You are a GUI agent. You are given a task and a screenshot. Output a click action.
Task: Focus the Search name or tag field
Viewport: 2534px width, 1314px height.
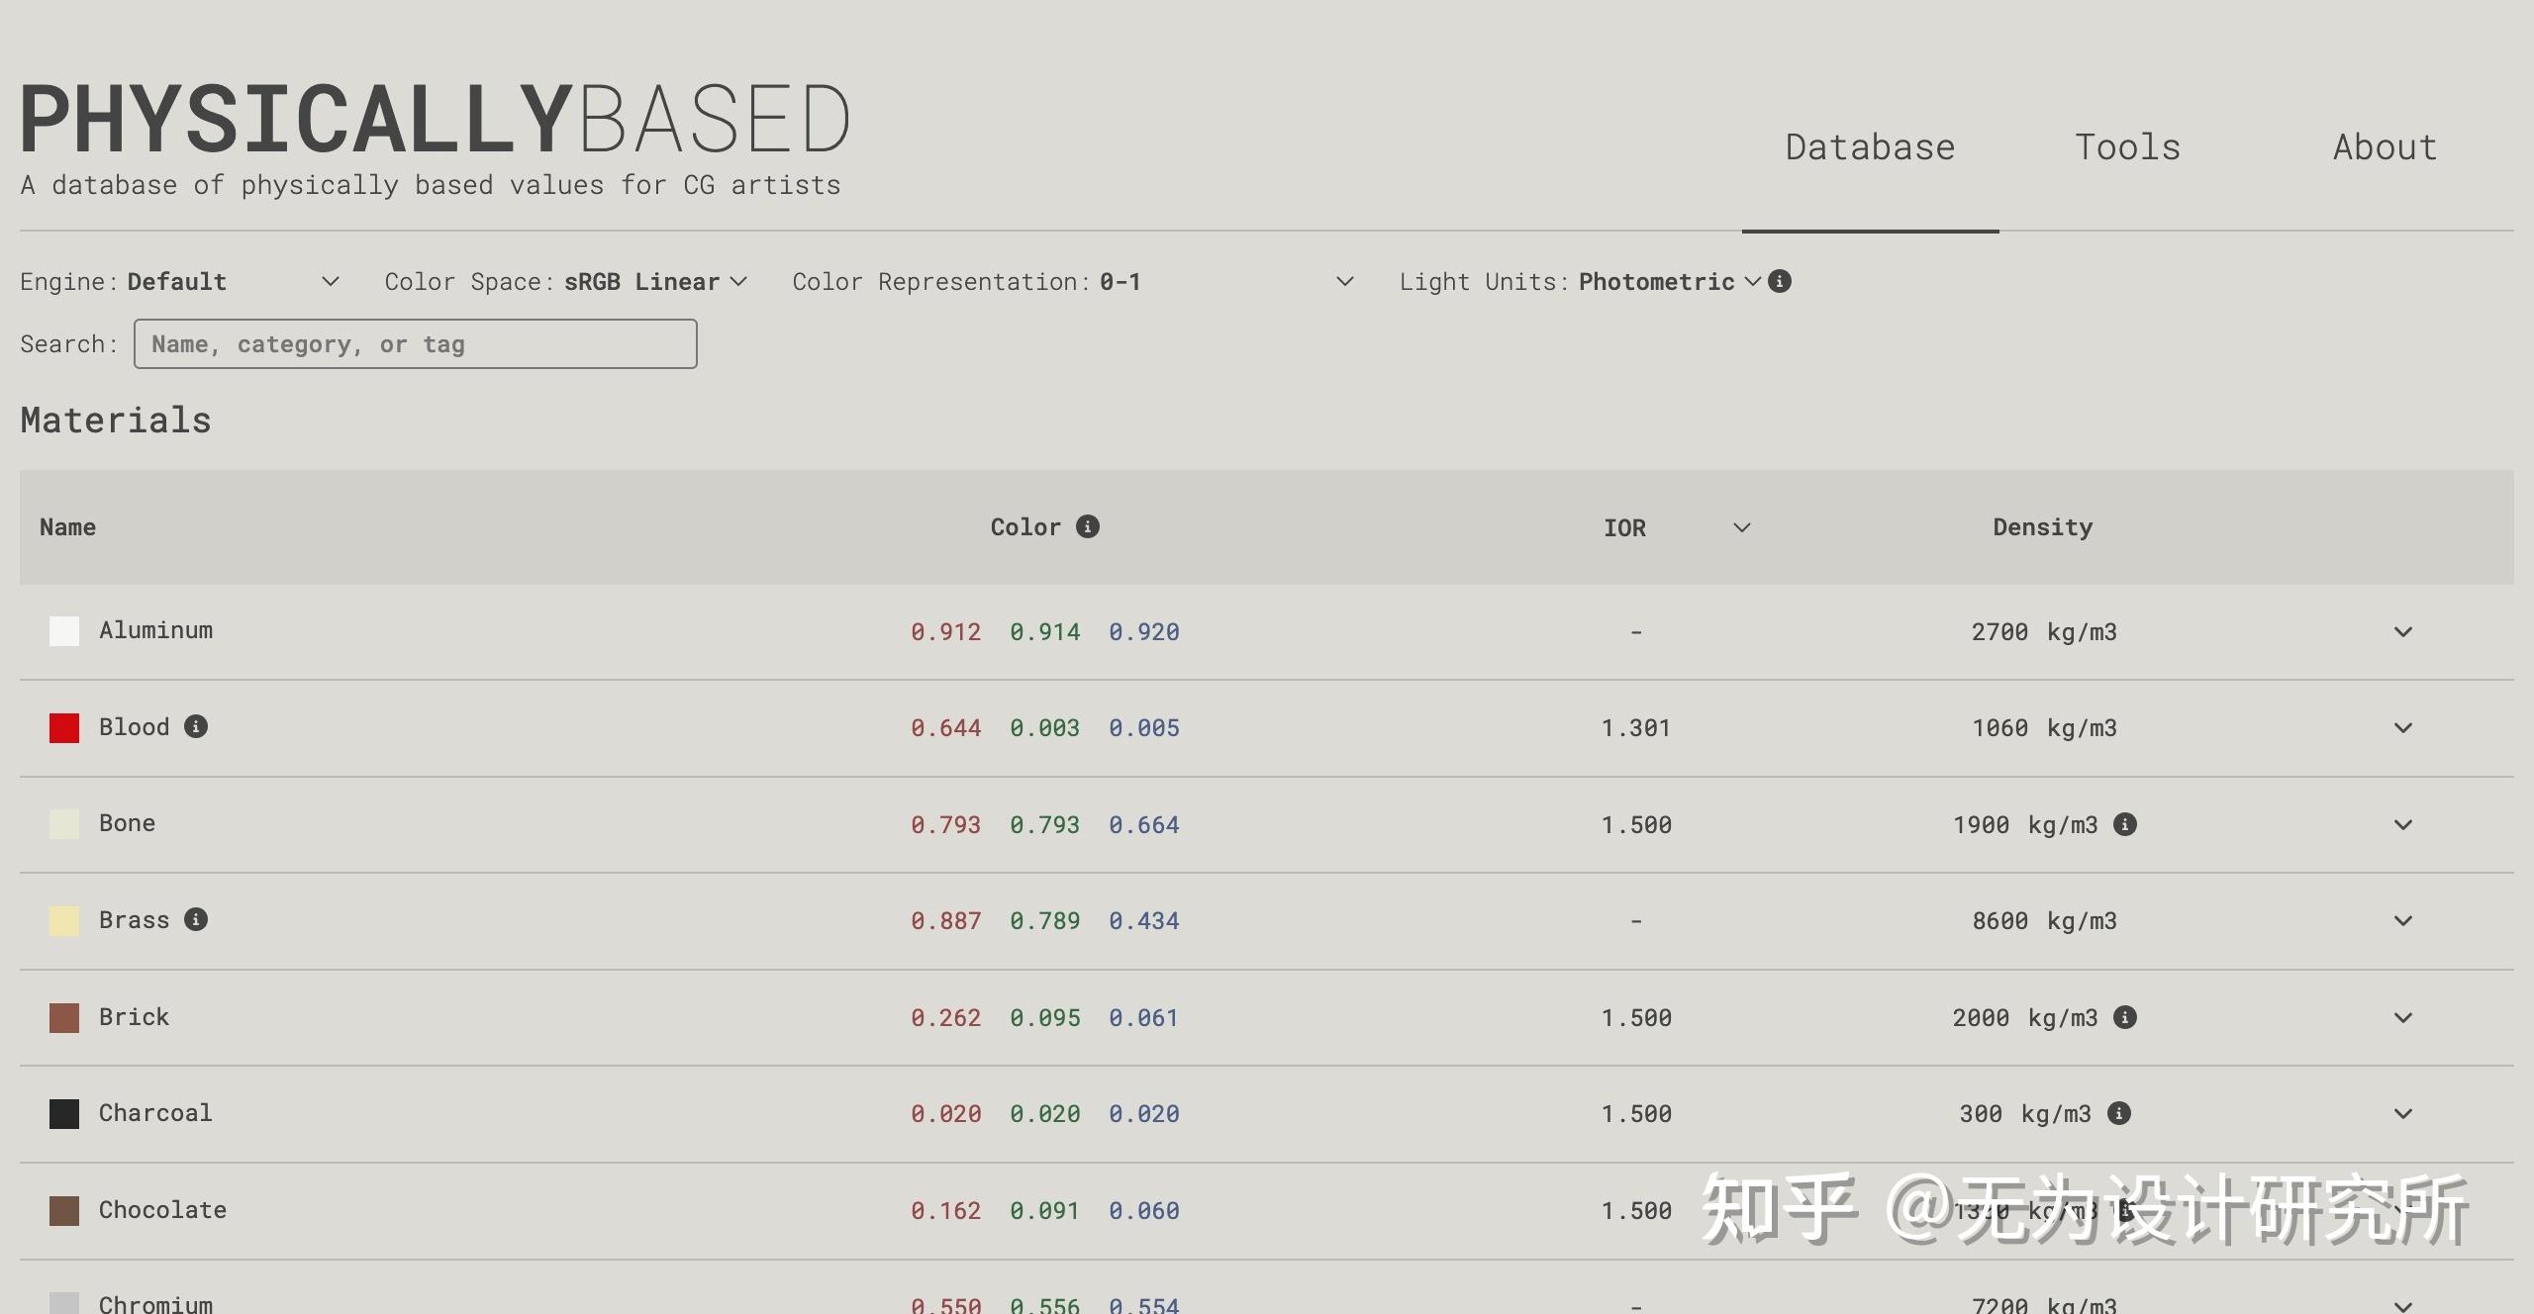(415, 344)
